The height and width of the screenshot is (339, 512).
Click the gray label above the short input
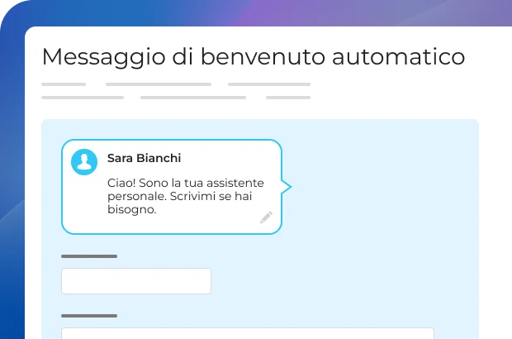click(x=89, y=256)
